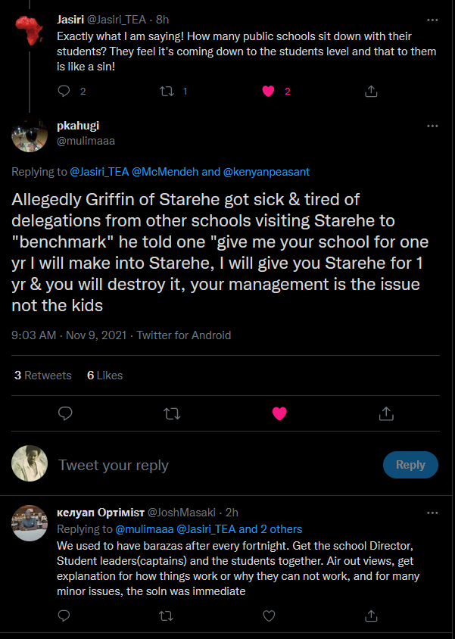Share pkahugi's main tweet
The height and width of the screenshot is (639, 455).
(x=386, y=413)
